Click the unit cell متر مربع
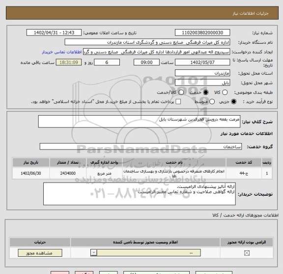 click(104, 173)
